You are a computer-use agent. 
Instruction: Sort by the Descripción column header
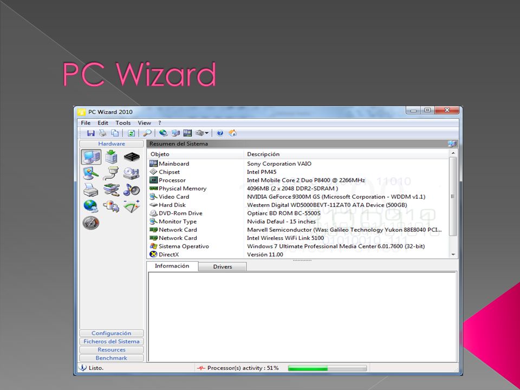[x=346, y=154]
